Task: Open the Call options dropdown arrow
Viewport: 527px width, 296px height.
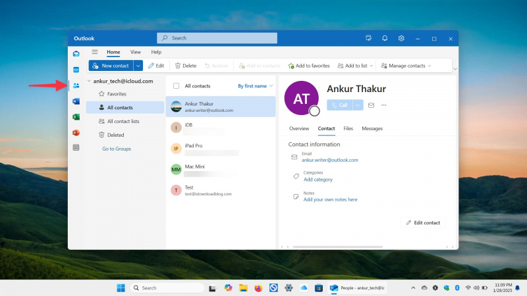Action: (358, 105)
